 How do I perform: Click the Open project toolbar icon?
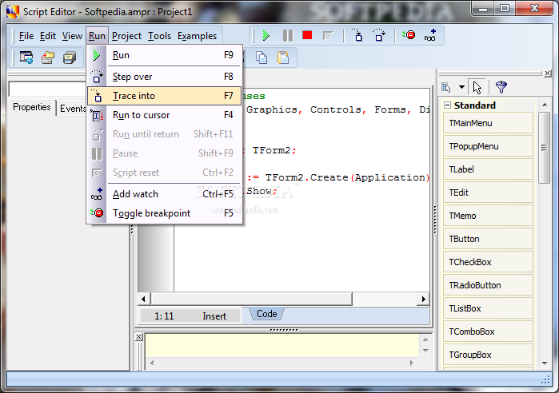click(x=48, y=58)
